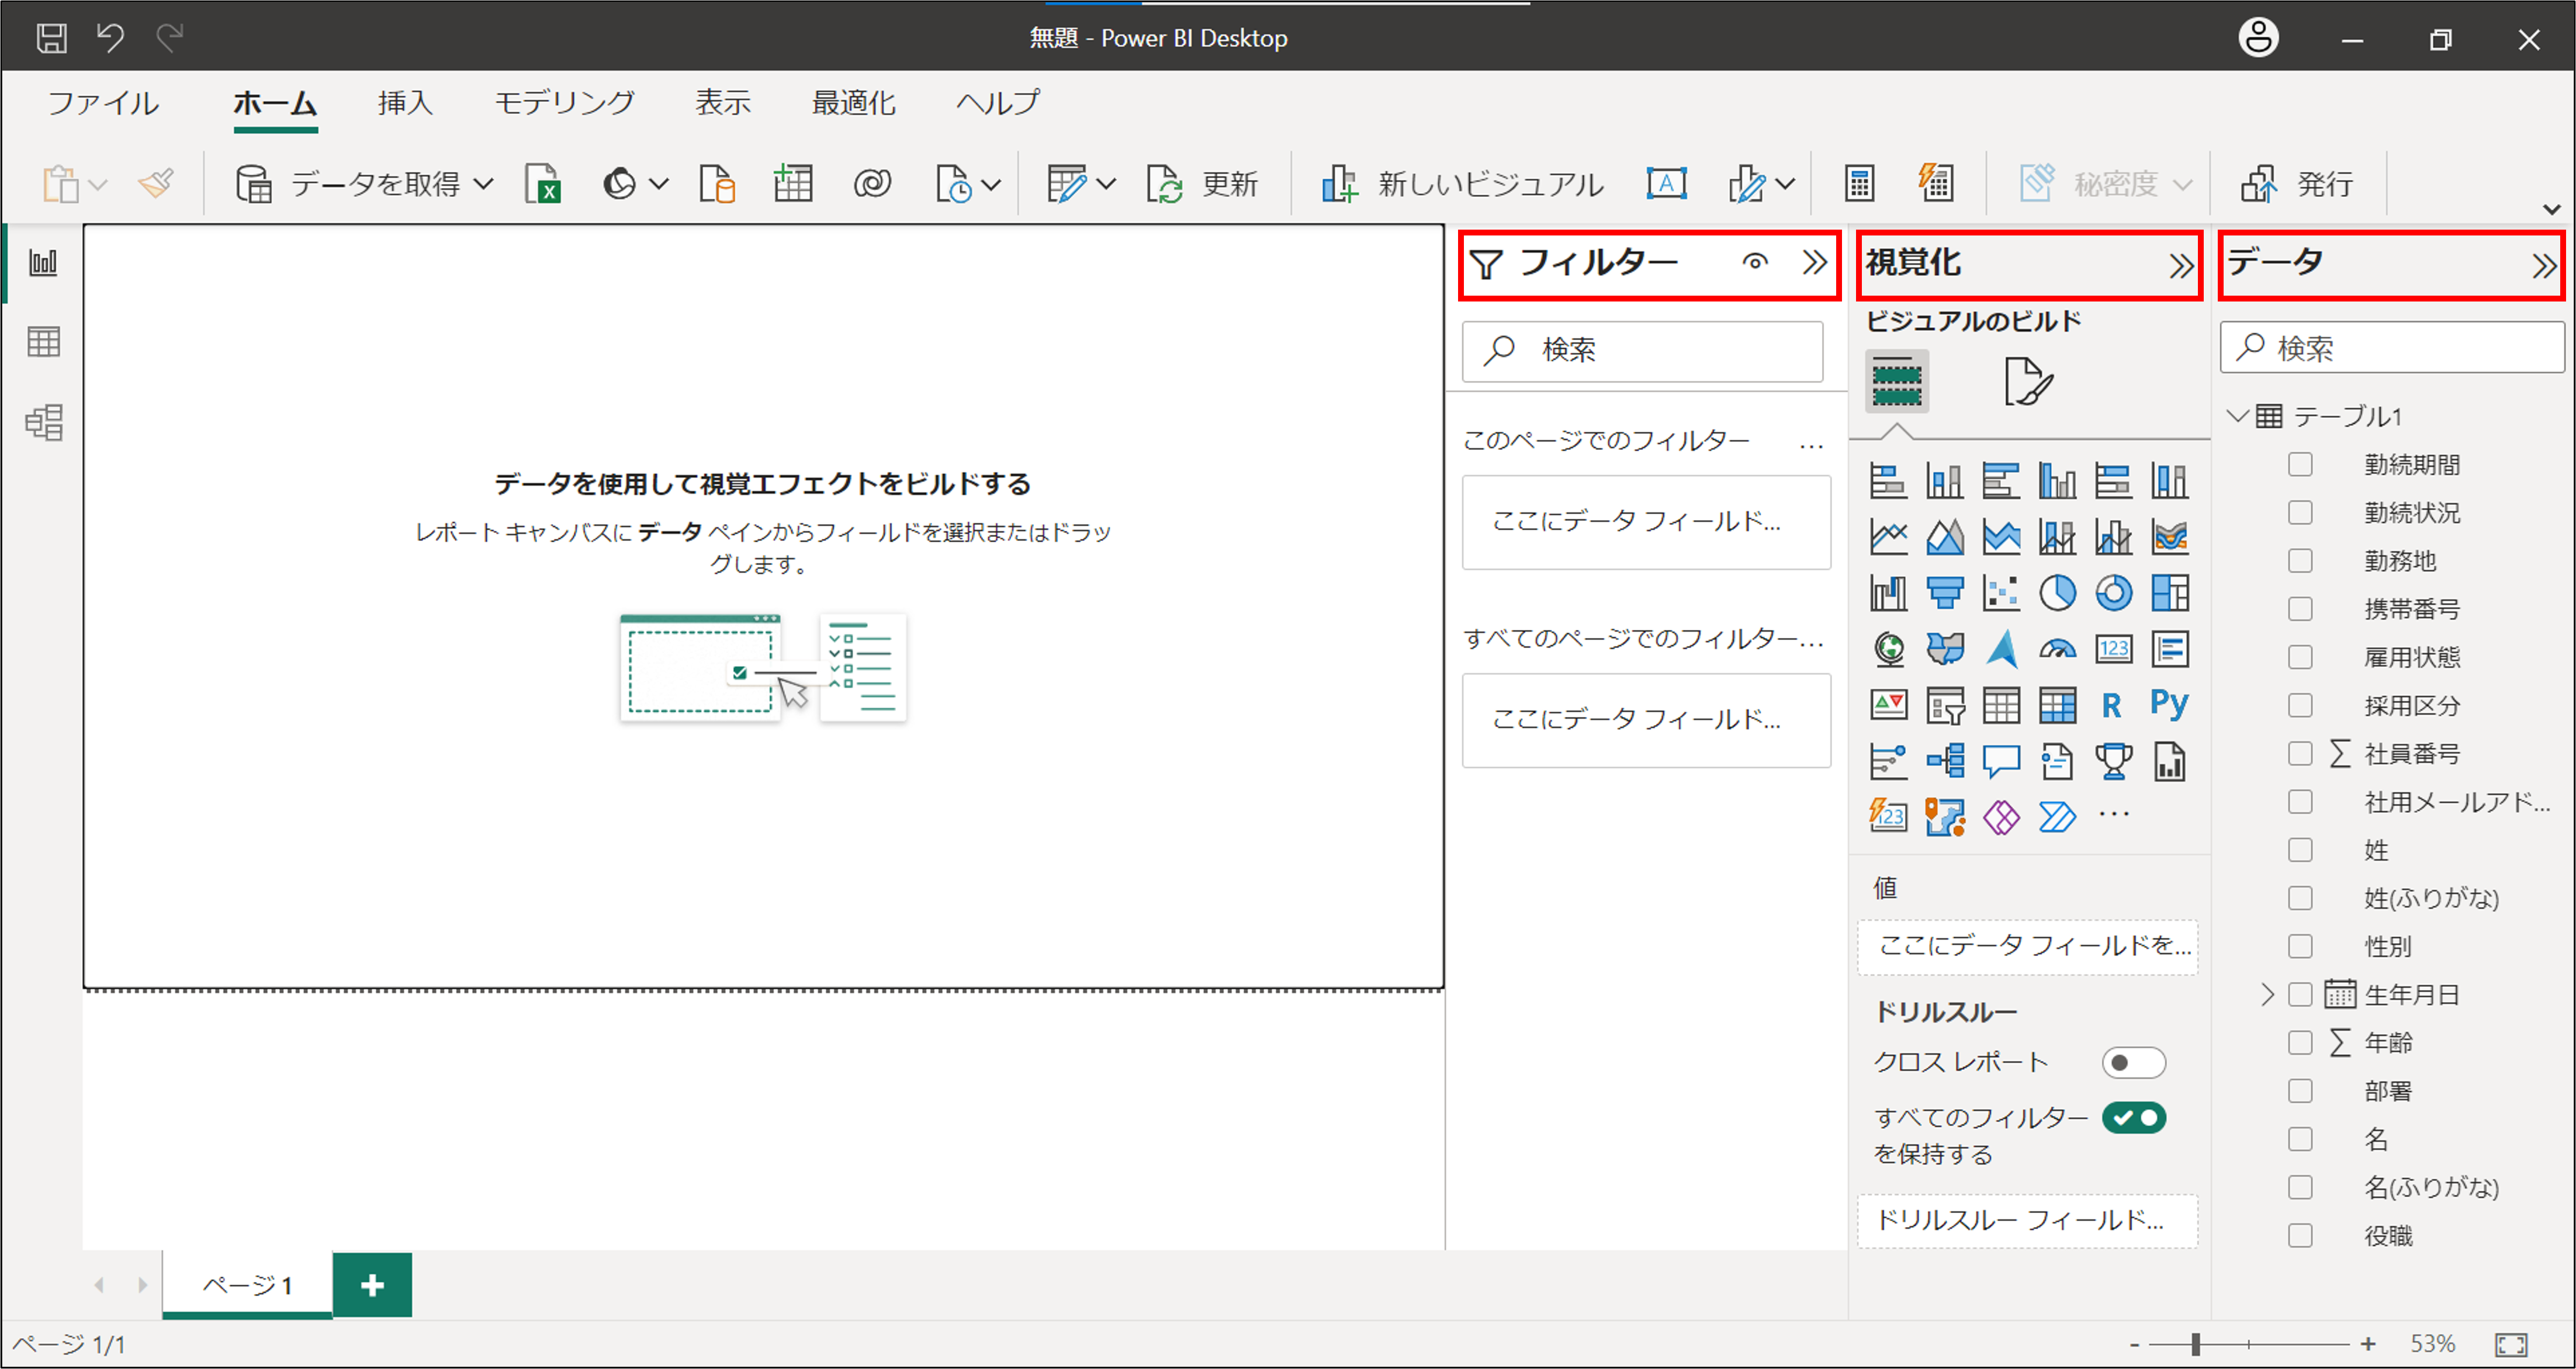Click the Dataverse swirl icon
2576x1369 pixels.
coord(872,184)
